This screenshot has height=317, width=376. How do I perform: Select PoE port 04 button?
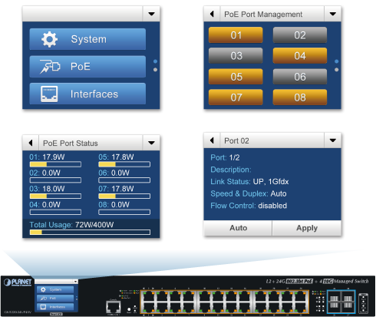coord(300,56)
